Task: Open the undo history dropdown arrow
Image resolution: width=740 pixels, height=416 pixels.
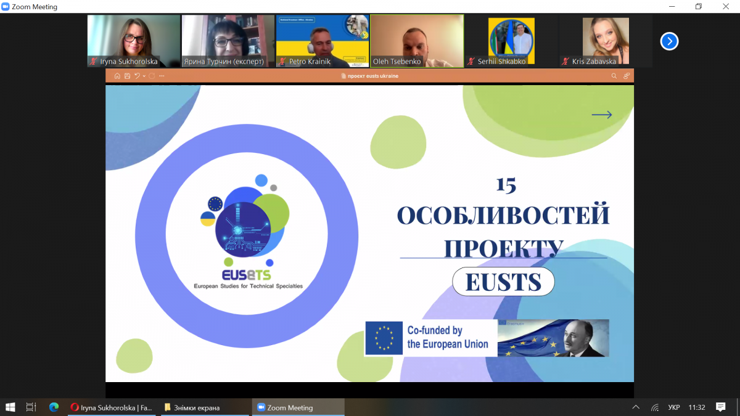Action: tap(144, 76)
